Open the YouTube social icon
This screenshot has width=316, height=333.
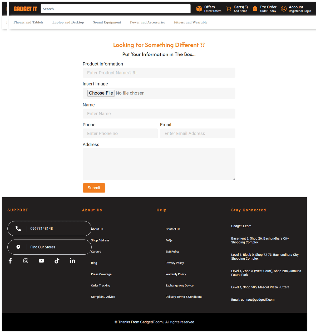41,261
